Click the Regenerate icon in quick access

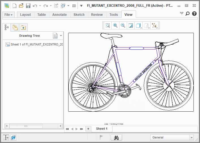click(56, 6)
